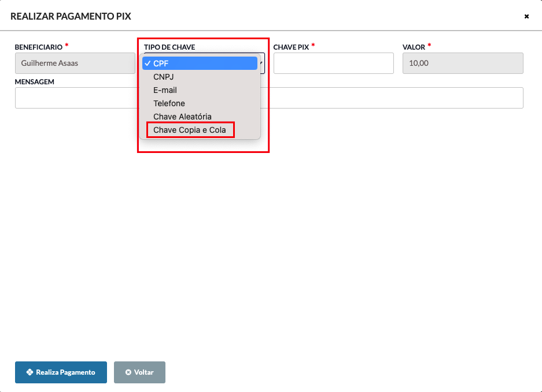The width and height of the screenshot is (542, 392).
Task: Click the REALIZAR PAGAMENTO PIX title
Action: [71, 16]
